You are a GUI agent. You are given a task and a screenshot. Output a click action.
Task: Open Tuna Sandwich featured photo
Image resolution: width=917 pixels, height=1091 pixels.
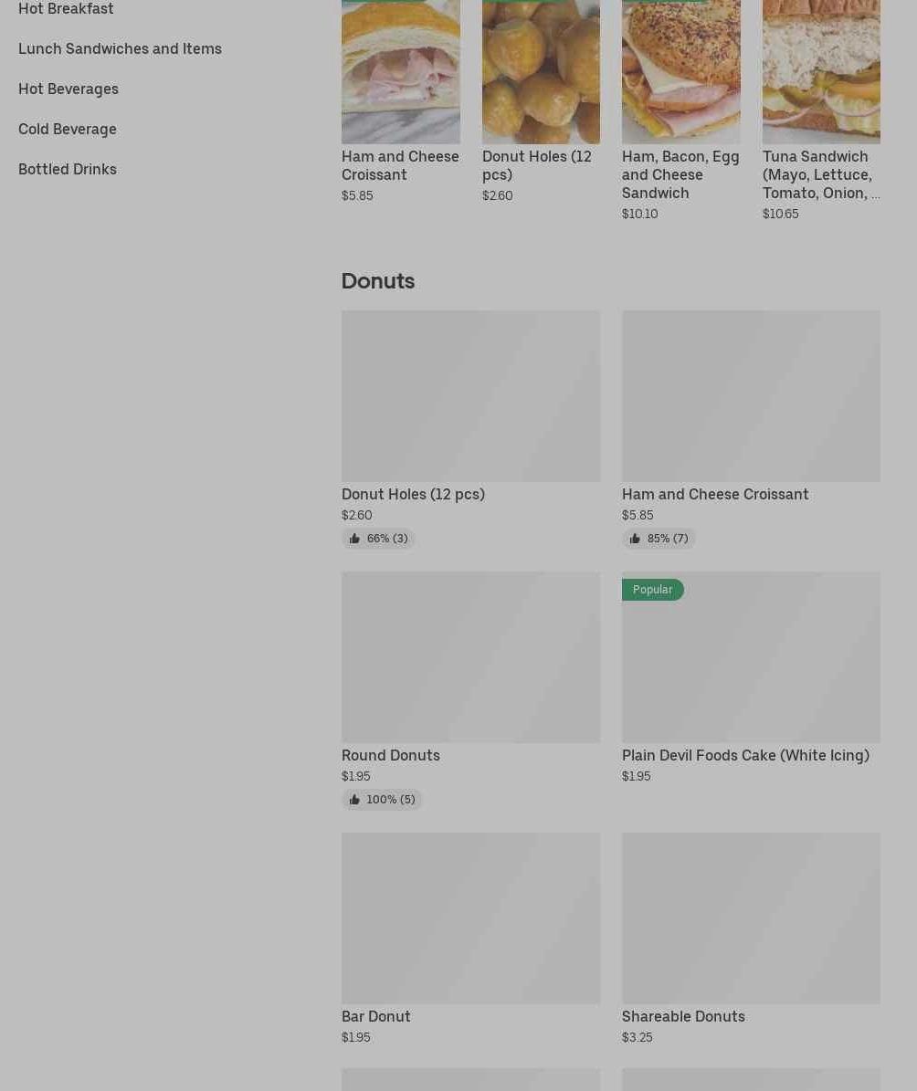(821, 71)
